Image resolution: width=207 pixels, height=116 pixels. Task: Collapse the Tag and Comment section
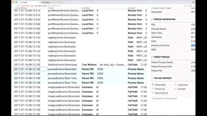(x=152, y=78)
